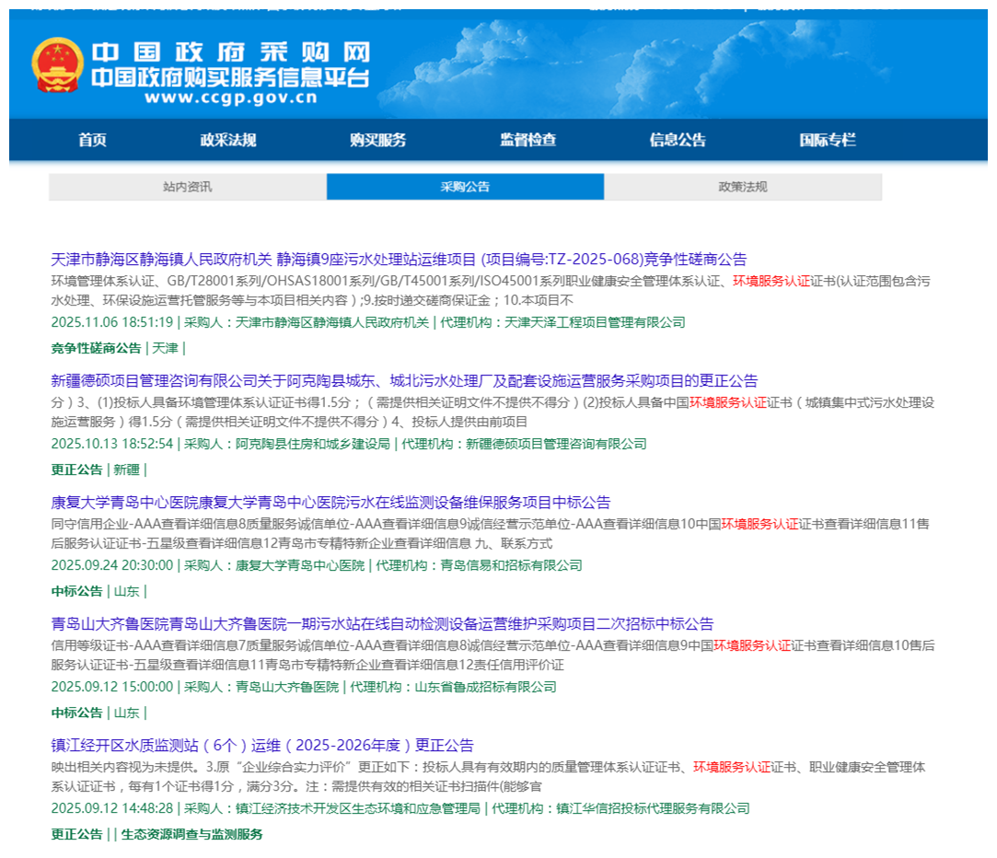Select 监督检查 in the navigation bar
997x858 pixels.
[527, 140]
